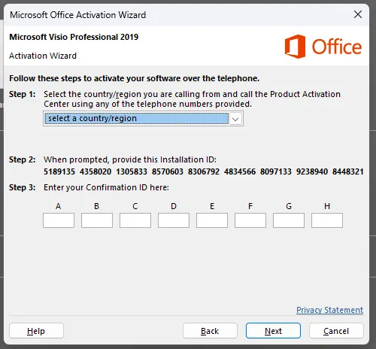
Task: Click the 'Microsoft Visio Professional 2019' heading
Action: 74,37
